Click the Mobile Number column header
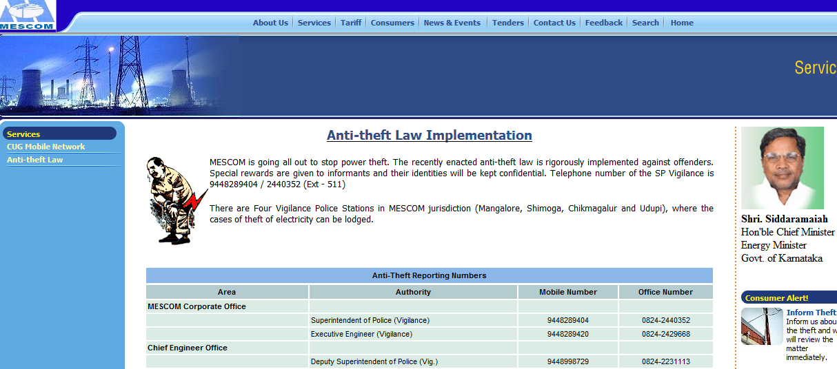 click(x=568, y=292)
